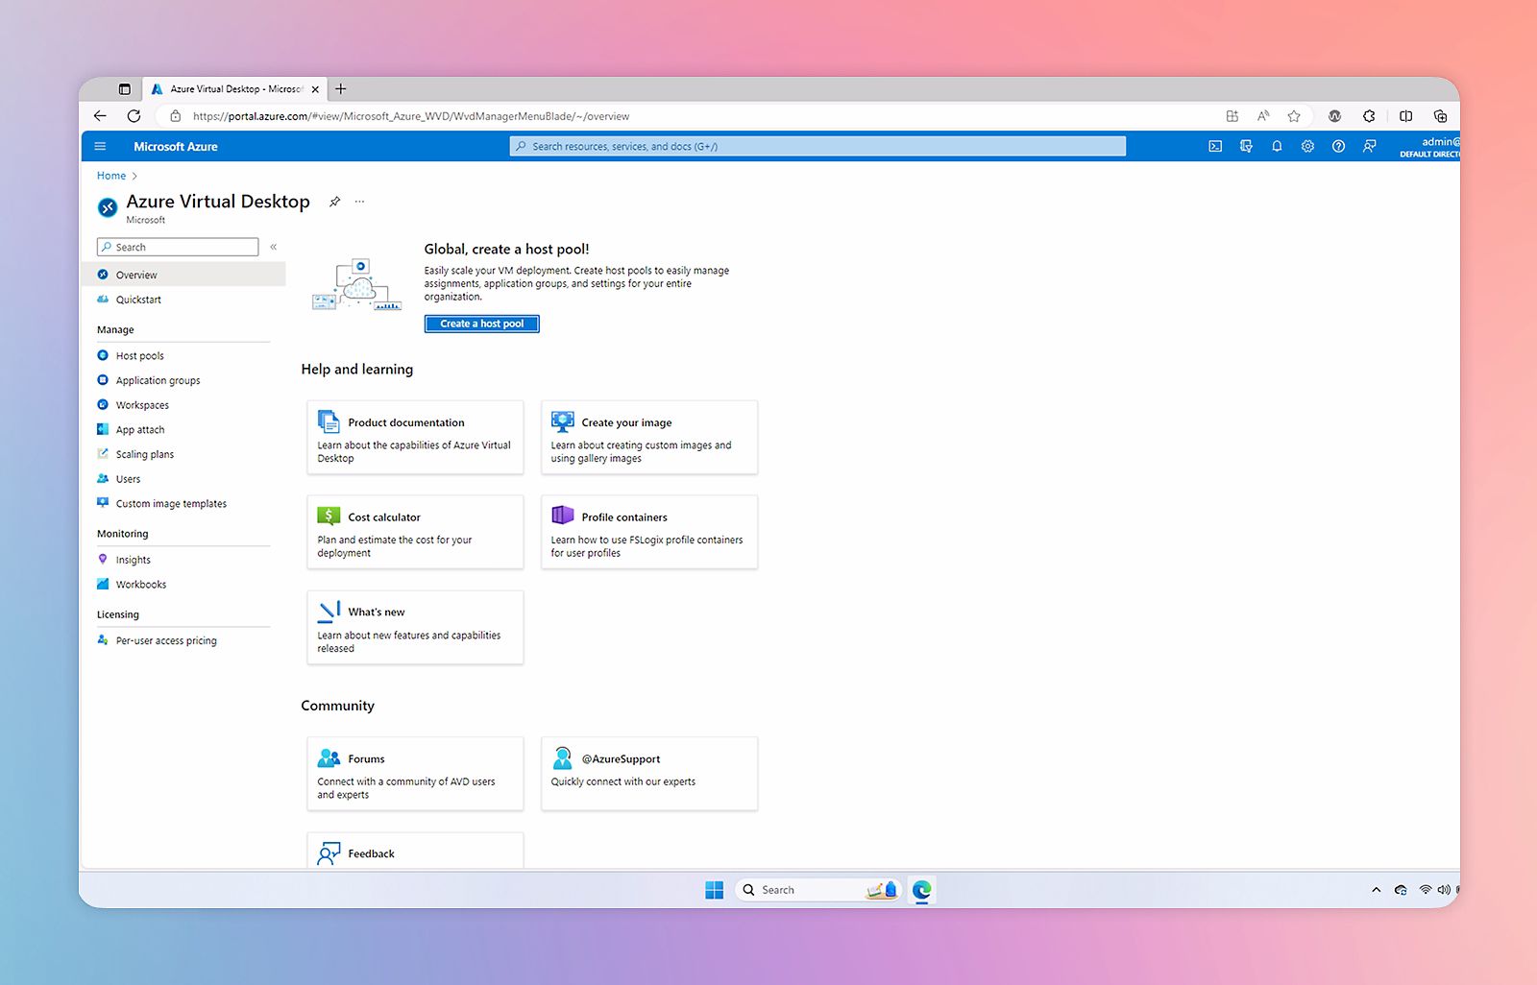Open the feedback icon in header

point(1370,146)
